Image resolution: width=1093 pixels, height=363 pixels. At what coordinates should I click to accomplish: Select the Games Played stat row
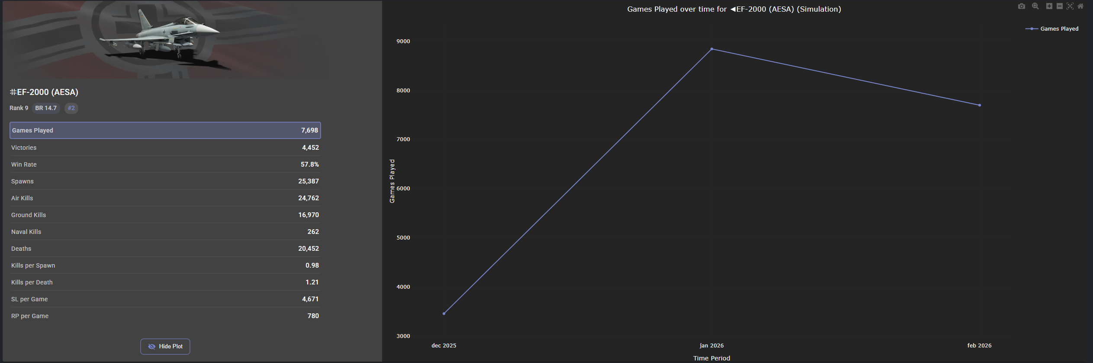[165, 130]
